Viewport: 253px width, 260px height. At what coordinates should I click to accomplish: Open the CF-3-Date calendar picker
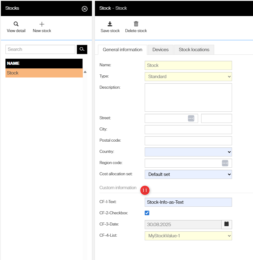[x=227, y=224]
